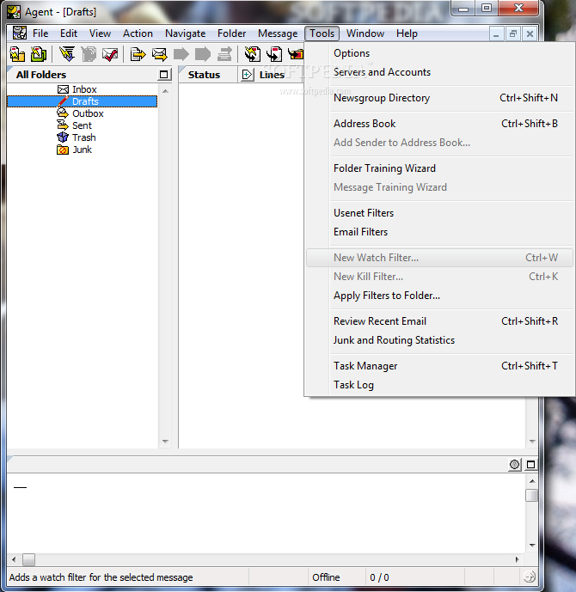Open Email Filters
576x592 pixels.
coord(439,232)
